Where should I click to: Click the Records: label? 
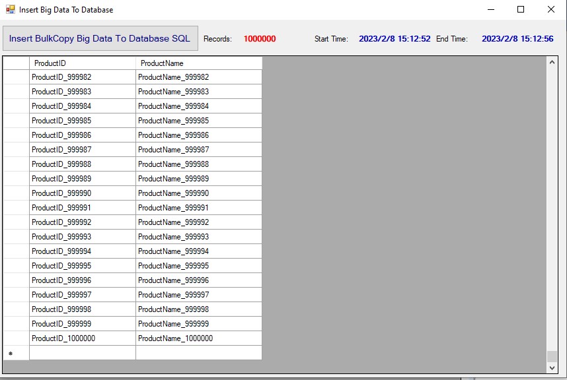coord(217,39)
